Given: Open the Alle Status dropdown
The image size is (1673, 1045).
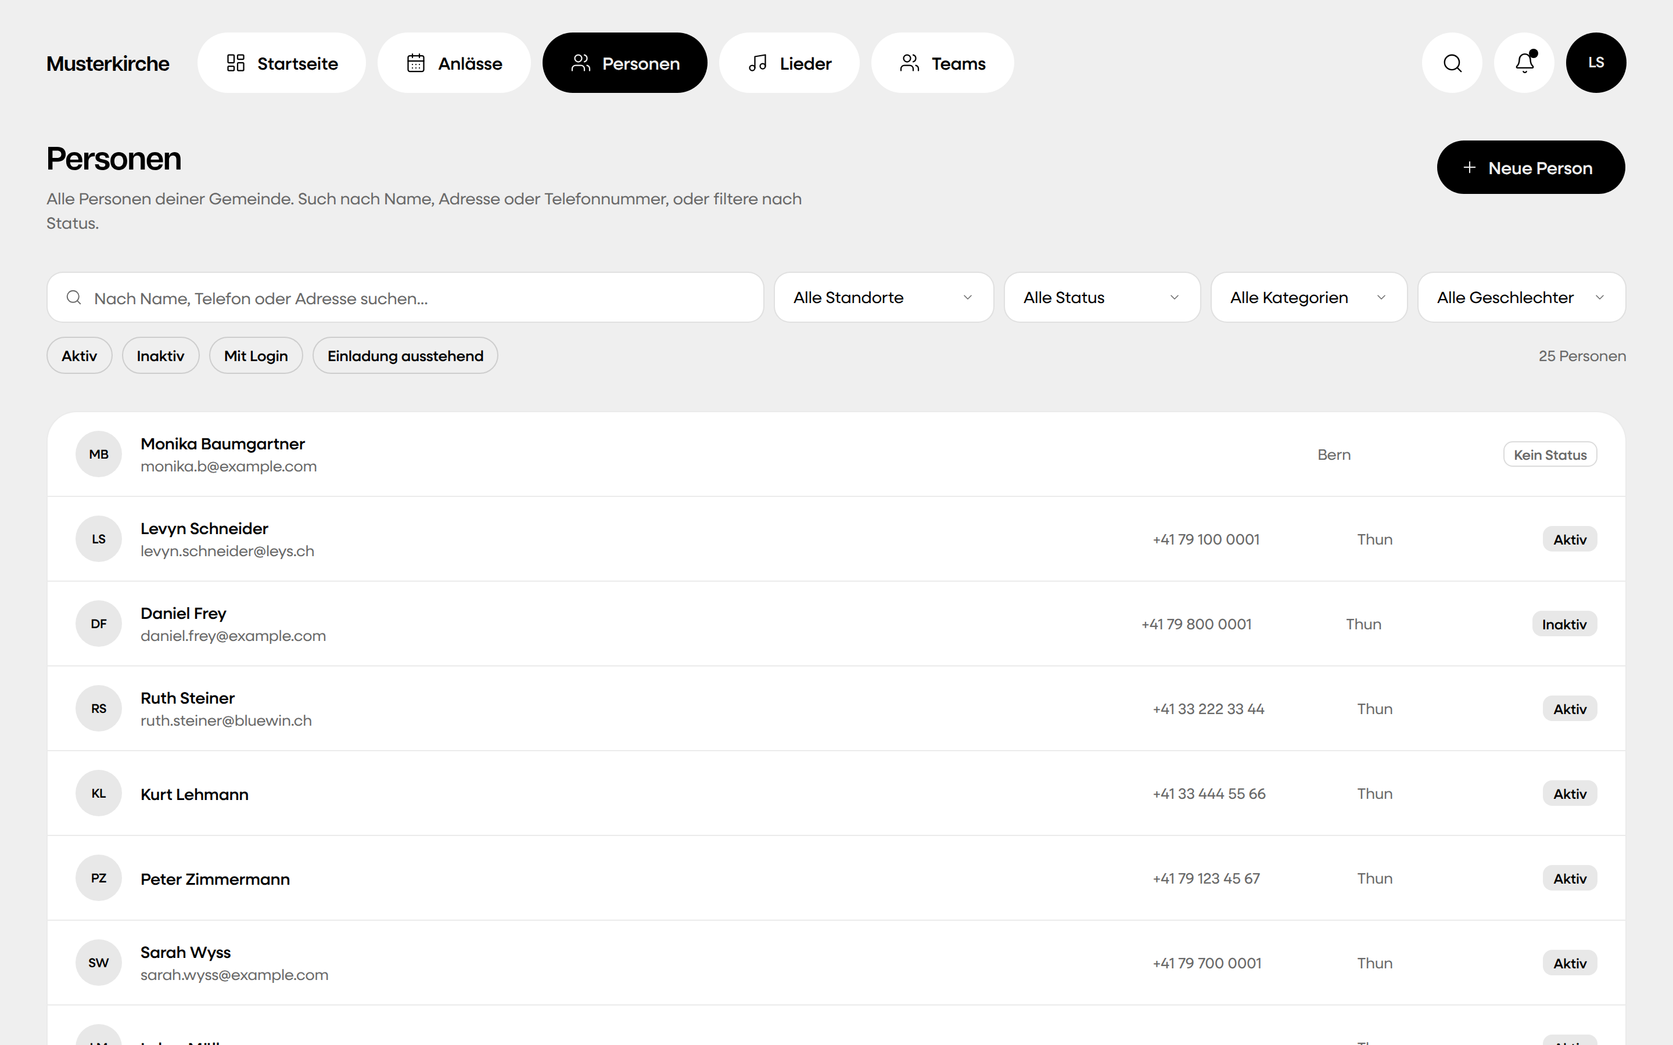Looking at the screenshot, I should 1102,297.
